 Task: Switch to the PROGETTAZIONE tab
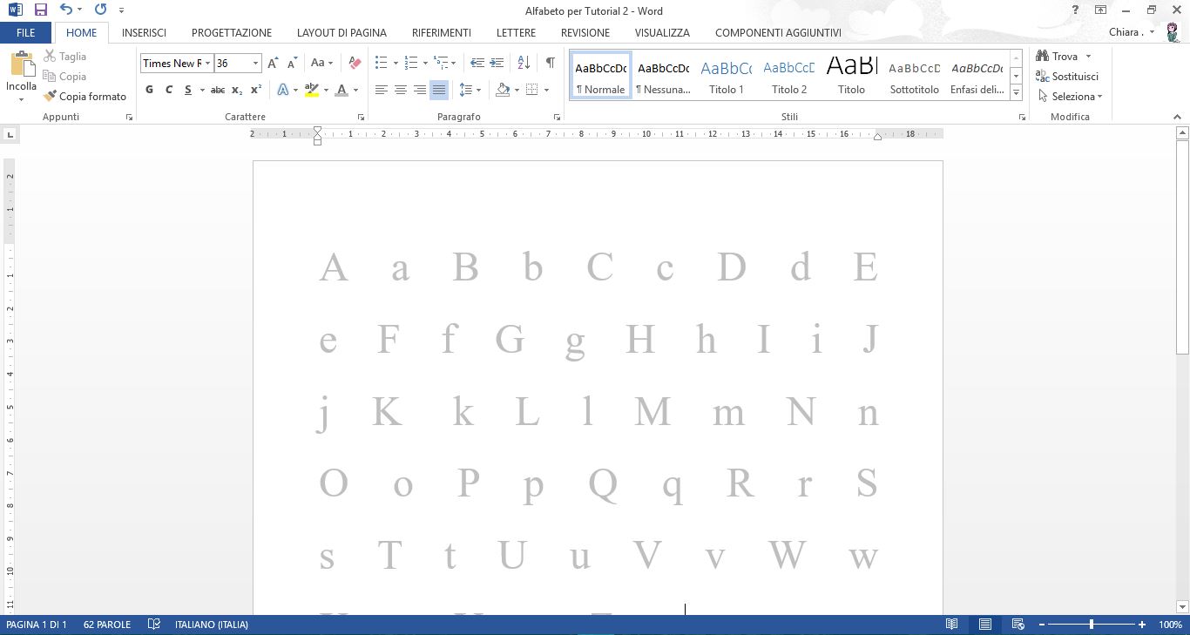point(232,32)
